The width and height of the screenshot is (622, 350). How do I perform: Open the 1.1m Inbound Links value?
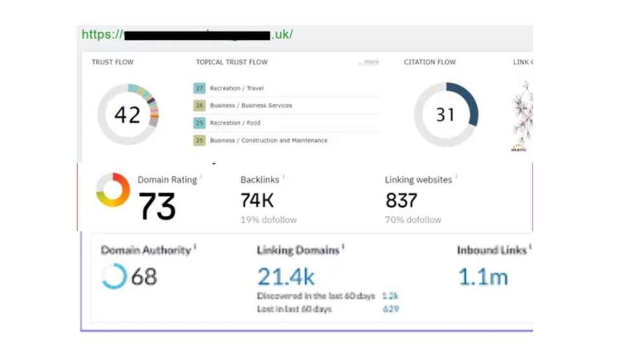483,277
